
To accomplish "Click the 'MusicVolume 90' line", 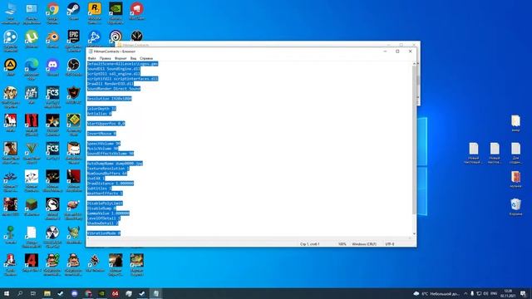I will [102, 149].
